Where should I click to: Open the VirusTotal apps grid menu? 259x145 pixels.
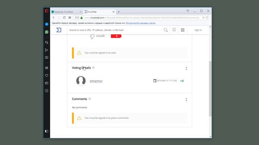183,30
